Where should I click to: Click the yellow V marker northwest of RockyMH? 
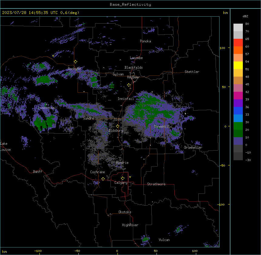[x=53, y=56]
